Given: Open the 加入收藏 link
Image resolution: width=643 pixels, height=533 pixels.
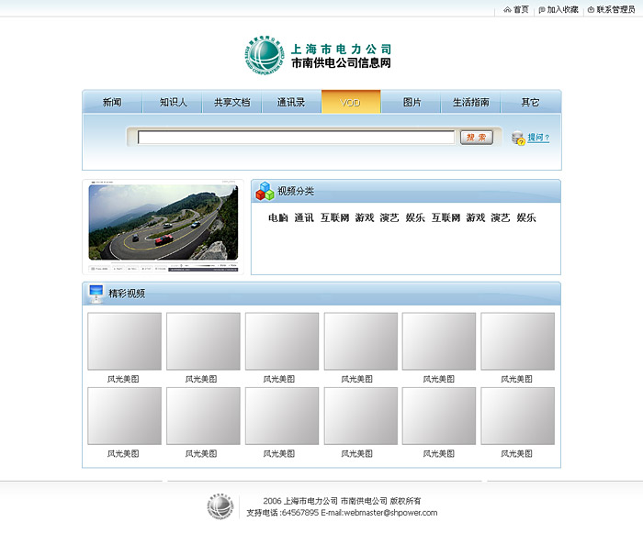Looking at the screenshot, I should 562,9.
